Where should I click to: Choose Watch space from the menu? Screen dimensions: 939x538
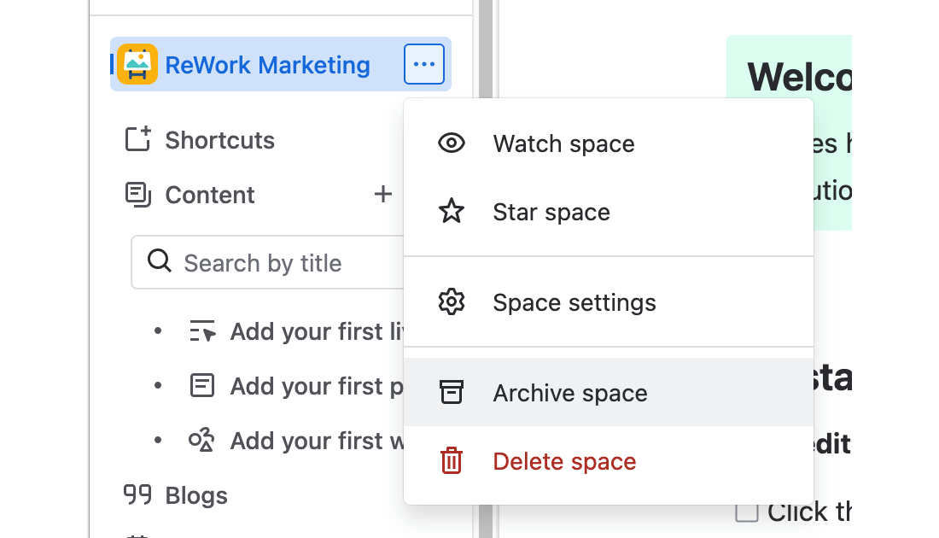563,143
